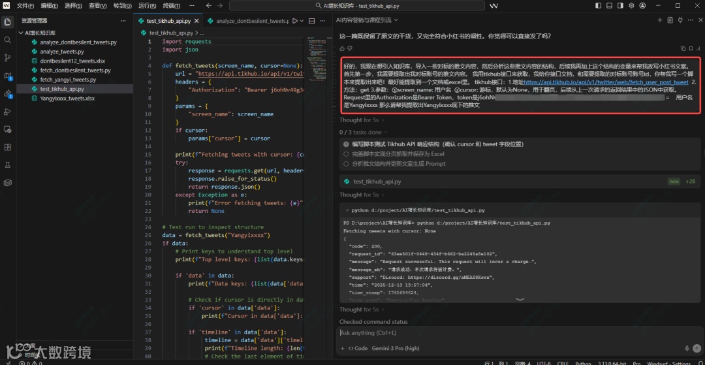
Task: Open the Run and Debug view
Action: point(7,112)
